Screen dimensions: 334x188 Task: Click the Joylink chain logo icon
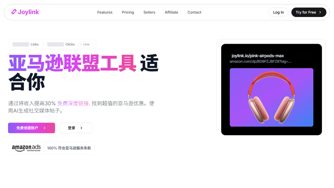(14, 12)
